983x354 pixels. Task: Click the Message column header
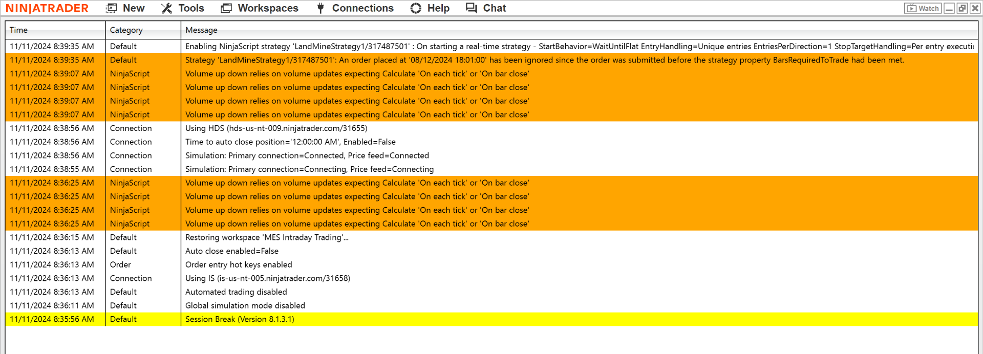[579, 30]
